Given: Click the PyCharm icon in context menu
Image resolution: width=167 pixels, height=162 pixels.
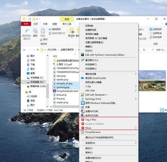Looking at the screenshot, I should 82,55.
